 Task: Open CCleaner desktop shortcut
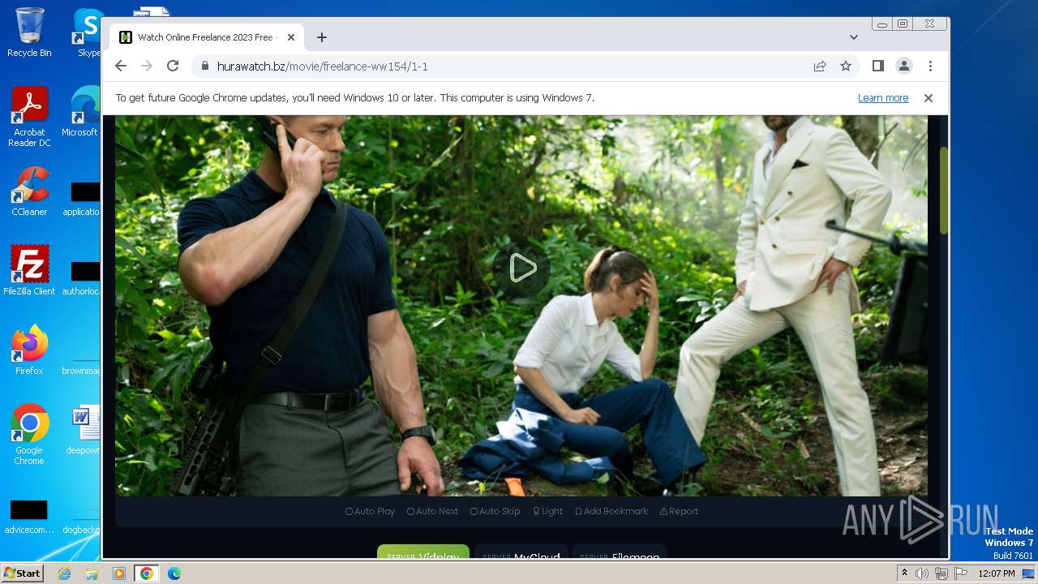[29, 191]
